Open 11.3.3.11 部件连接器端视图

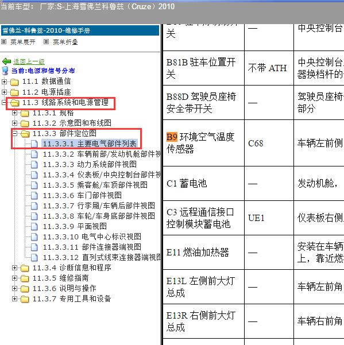tap(92, 247)
